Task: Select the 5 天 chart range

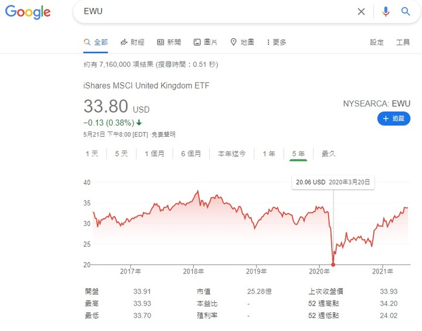Action: coord(121,154)
